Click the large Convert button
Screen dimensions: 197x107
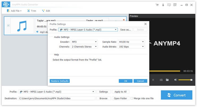point(177,95)
